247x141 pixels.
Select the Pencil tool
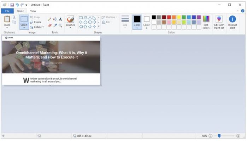click(x=49, y=19)
